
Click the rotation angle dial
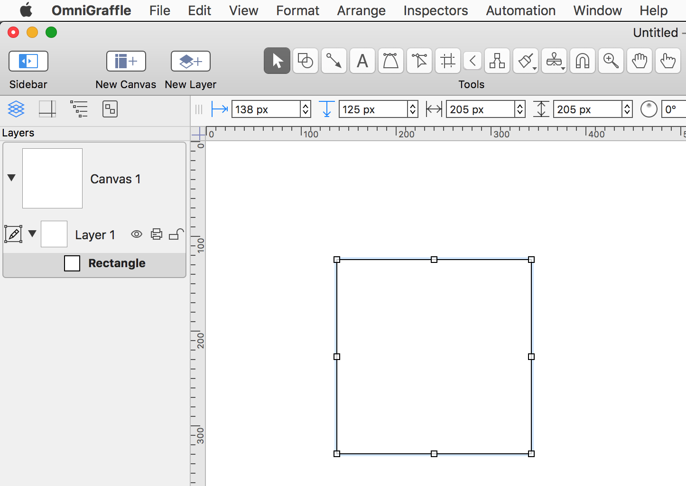(x=649, y=109)
